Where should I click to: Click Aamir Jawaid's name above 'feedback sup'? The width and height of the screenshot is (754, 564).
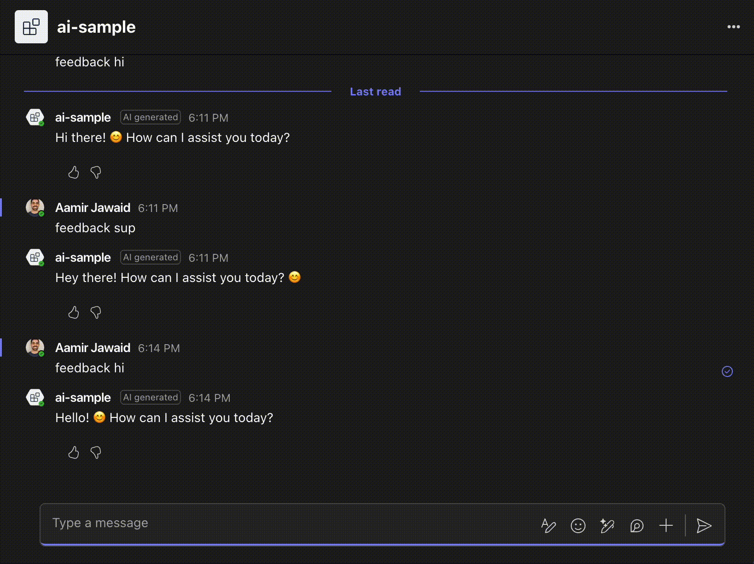coord(93,207)
